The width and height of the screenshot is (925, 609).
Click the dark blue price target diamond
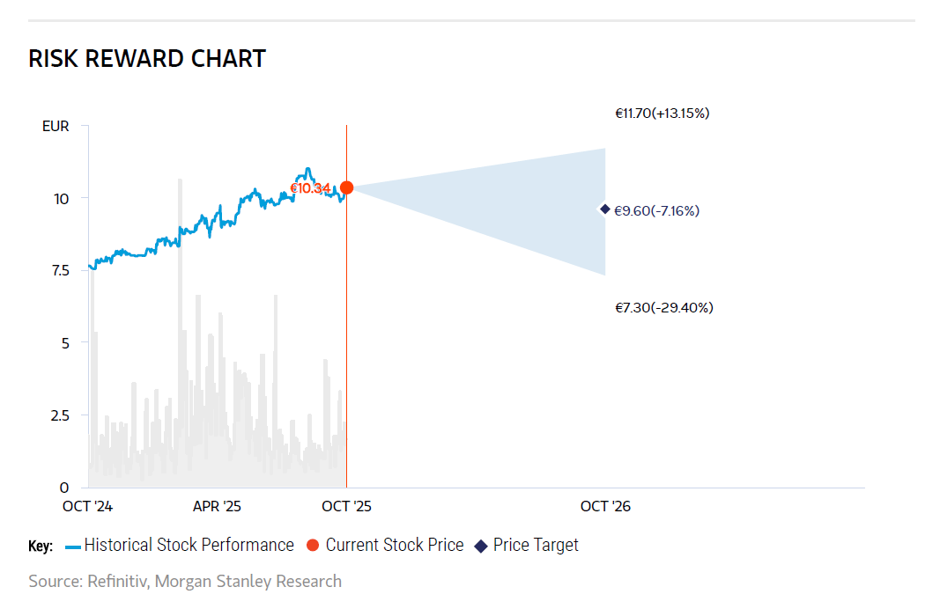605,209
